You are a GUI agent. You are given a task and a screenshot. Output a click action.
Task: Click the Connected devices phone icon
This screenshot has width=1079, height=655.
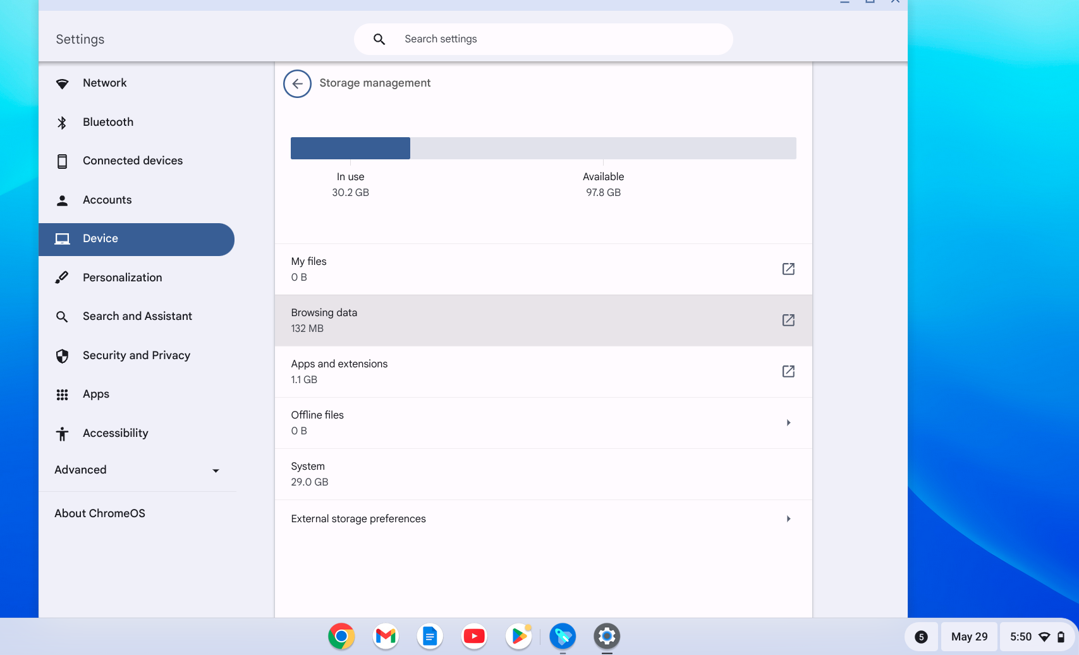63,161
